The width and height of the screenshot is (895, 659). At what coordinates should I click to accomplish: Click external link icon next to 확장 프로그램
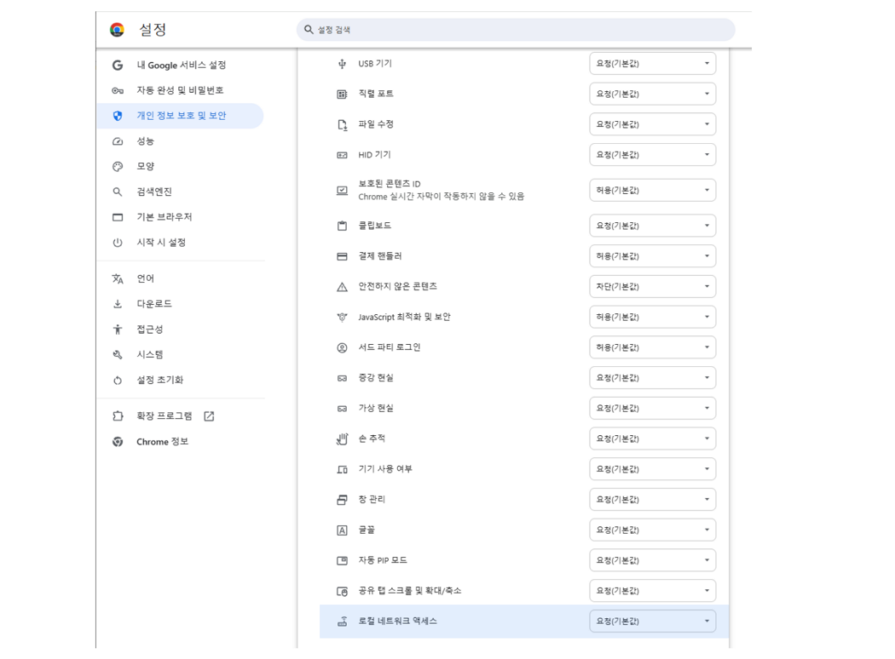[x=209, y=416]
